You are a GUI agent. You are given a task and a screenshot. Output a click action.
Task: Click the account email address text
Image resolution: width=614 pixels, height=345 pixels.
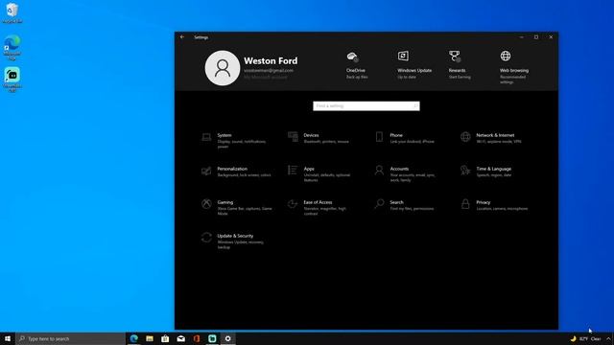click(269, 70)
